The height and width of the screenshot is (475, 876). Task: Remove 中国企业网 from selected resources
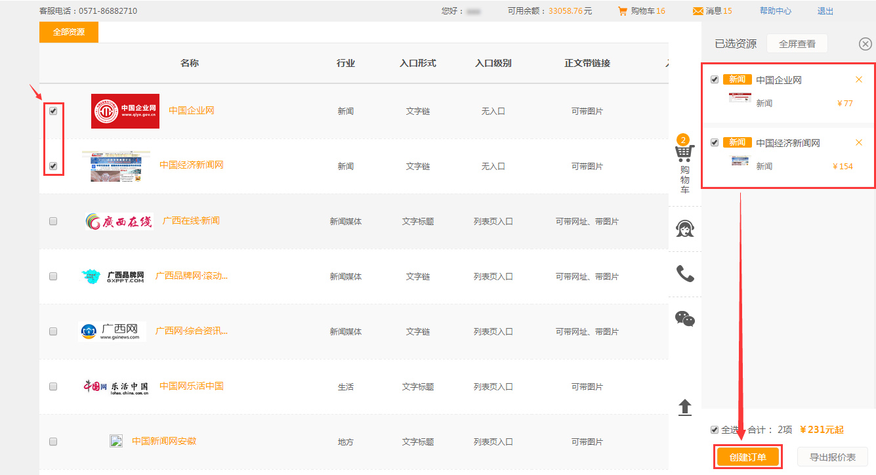tap(859, 79)
